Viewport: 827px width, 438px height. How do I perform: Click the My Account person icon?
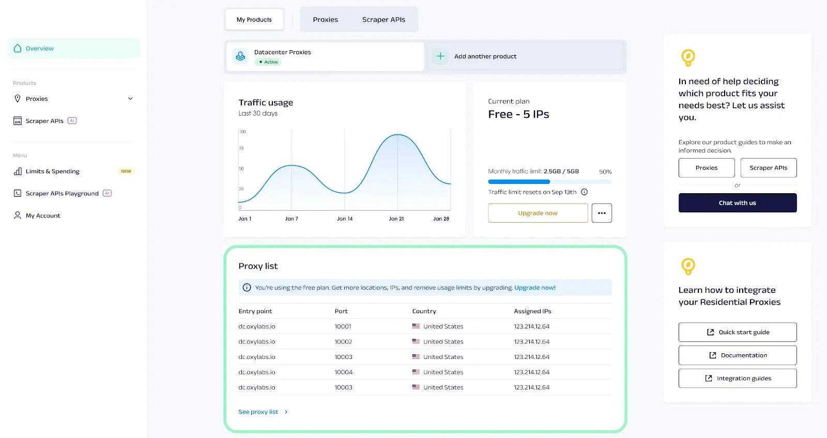coord(18,215)
